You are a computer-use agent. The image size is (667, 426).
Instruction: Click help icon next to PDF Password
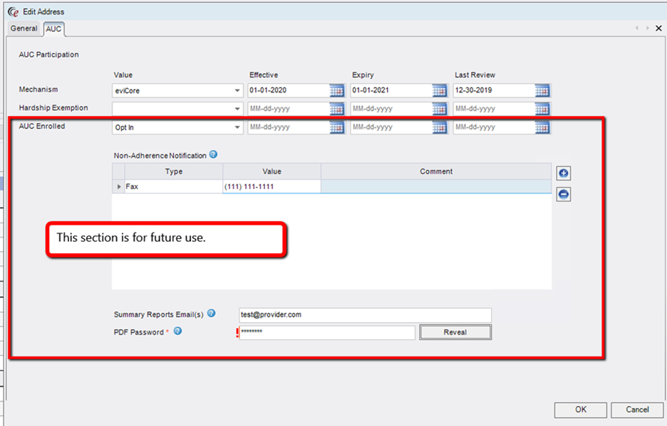click(177, 331)
